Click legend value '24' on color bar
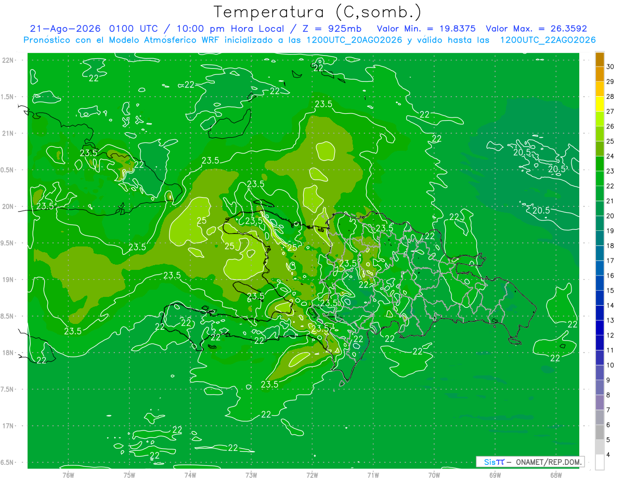This screenshot has height=482, width=624. [610, 156]
